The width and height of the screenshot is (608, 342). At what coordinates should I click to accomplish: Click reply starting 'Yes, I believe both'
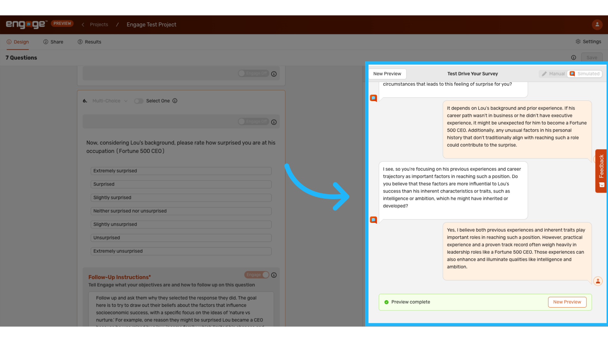(517, 251)
